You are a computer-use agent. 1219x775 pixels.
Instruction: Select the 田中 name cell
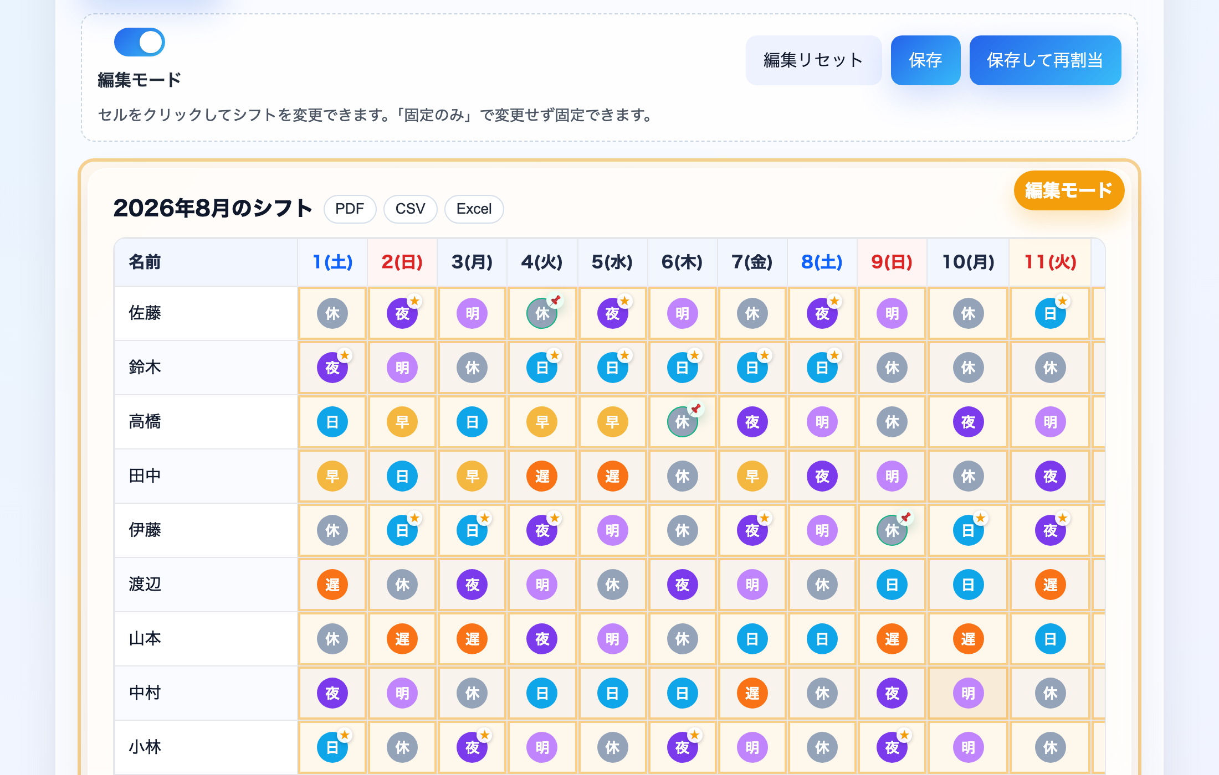click(x=206, y=476)
